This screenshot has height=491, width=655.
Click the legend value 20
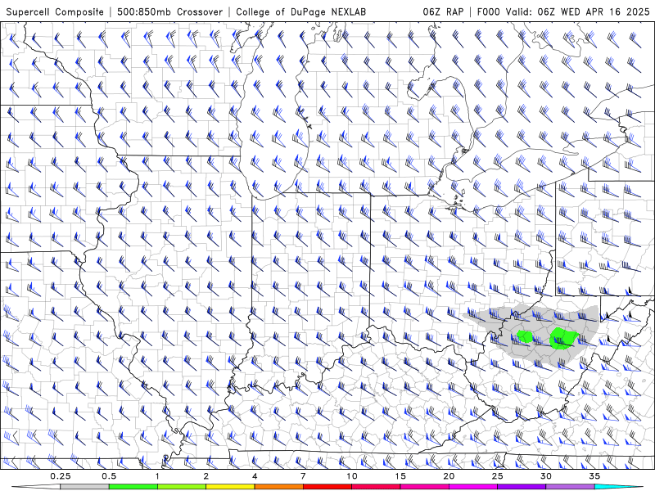[449, 476]
